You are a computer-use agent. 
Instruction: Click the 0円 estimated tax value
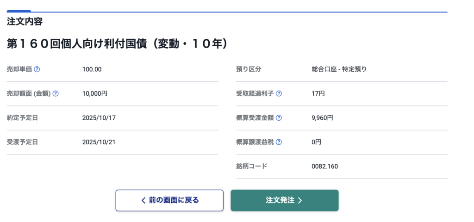(x=316, y=142)
